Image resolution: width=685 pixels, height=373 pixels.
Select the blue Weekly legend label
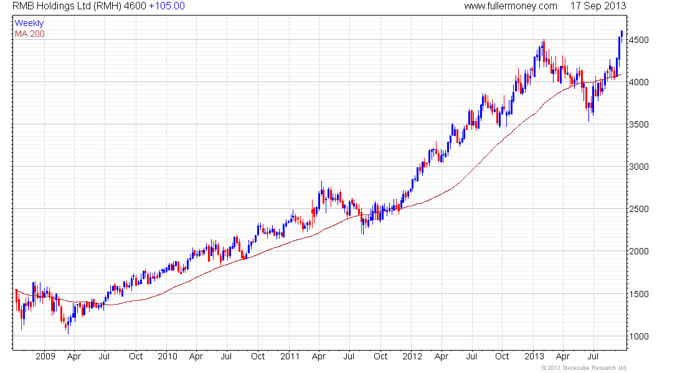pyautogui.click(x=29, y=23)
